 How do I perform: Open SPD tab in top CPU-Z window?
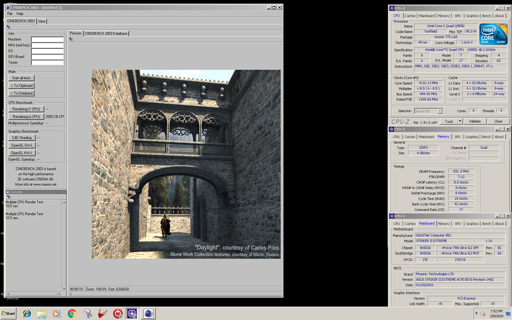458,16
